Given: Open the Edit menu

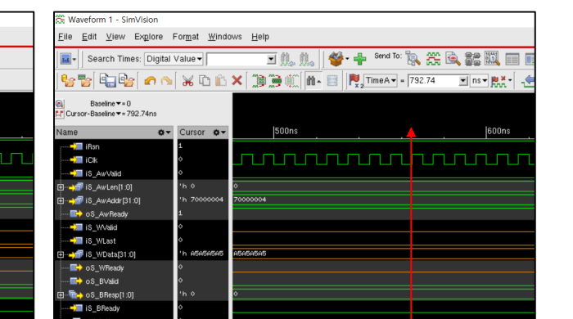Looking at the screenshot, I should tap(89, 37).
